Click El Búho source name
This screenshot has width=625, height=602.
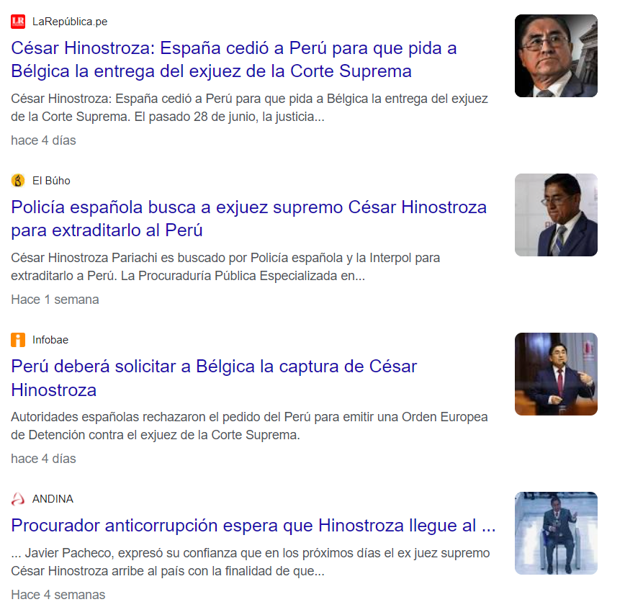[51, 181]
